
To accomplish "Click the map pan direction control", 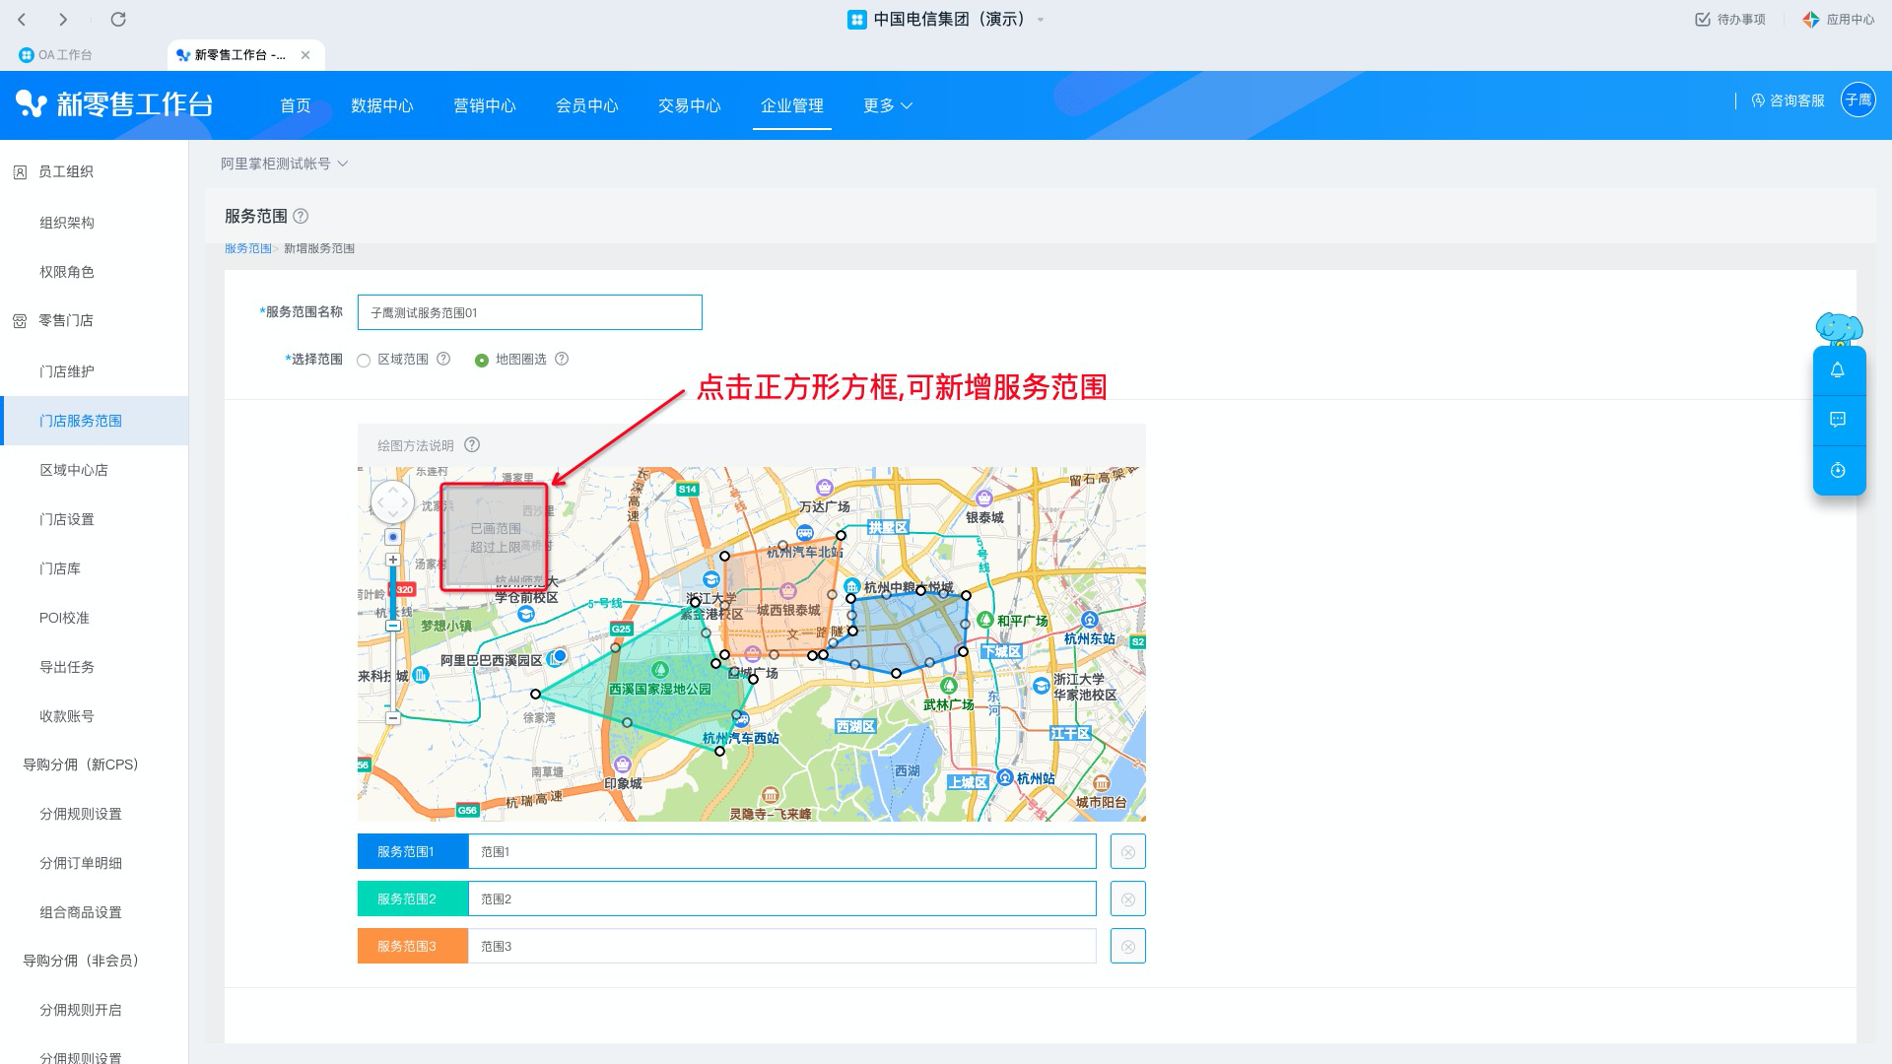I will coord(392,502).
